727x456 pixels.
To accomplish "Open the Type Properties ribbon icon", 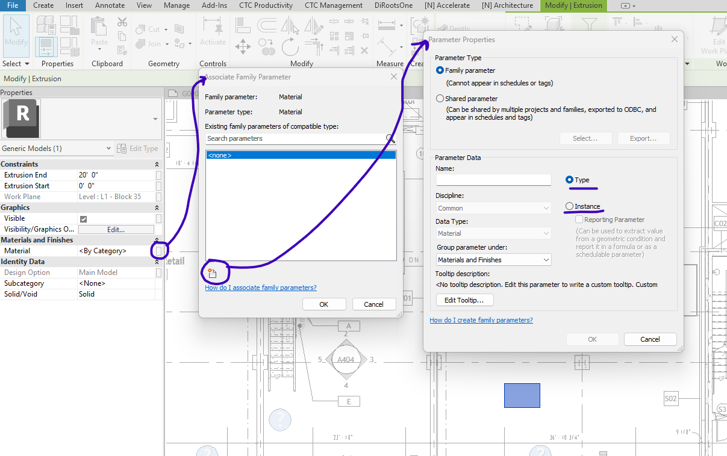I will [x=46, y=25].
